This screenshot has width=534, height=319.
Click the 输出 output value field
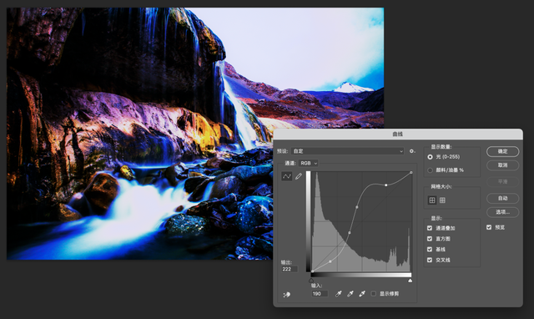[x=290, y=269]
